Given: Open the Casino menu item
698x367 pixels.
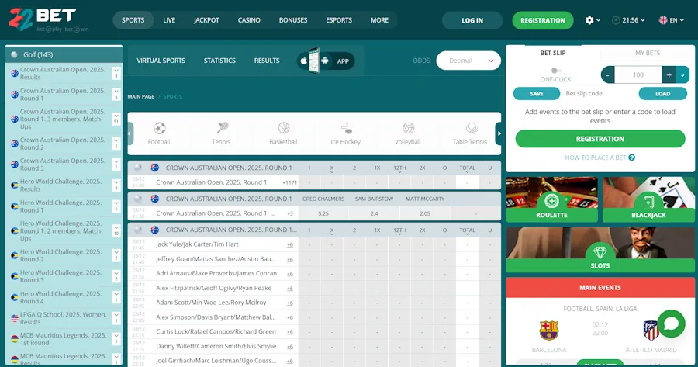Looking at the screenshot, I should 249,20.
